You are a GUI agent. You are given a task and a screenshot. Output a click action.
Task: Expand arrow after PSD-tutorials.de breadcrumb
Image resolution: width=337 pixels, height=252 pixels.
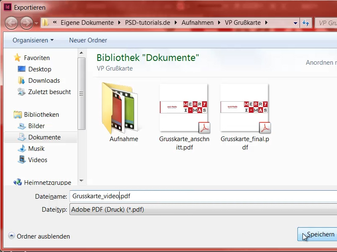(x=176, y=23)
